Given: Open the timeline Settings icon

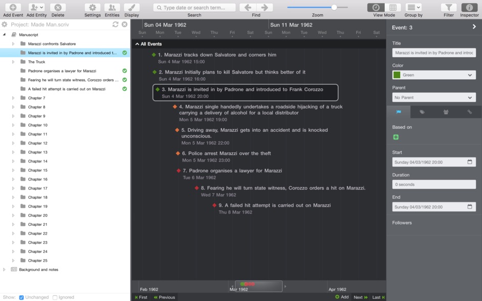Looking at the screenshot, I should [x=92, y=8].
